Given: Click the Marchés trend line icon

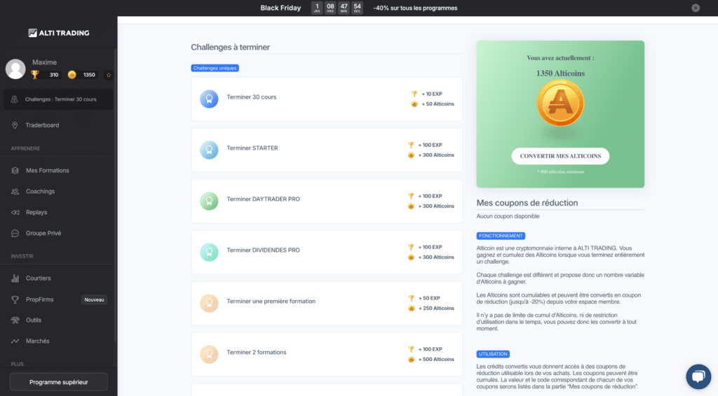Looking at the screenshot, I should pyautogui.click(x=15, y=341).
